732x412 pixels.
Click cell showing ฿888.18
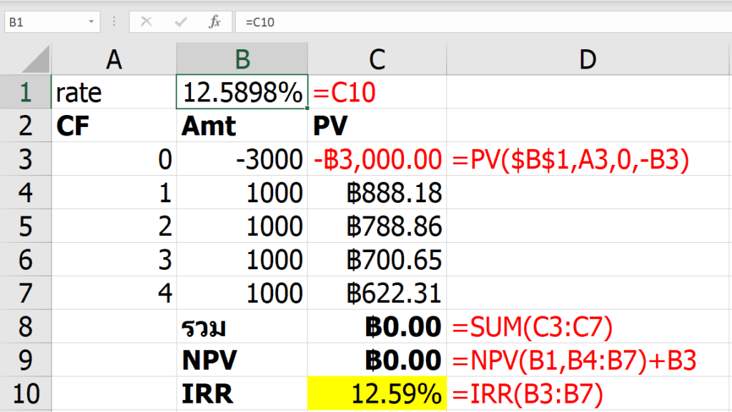[x=377, y=193]
